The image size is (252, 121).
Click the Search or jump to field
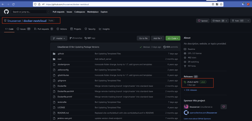coord(30,12)
